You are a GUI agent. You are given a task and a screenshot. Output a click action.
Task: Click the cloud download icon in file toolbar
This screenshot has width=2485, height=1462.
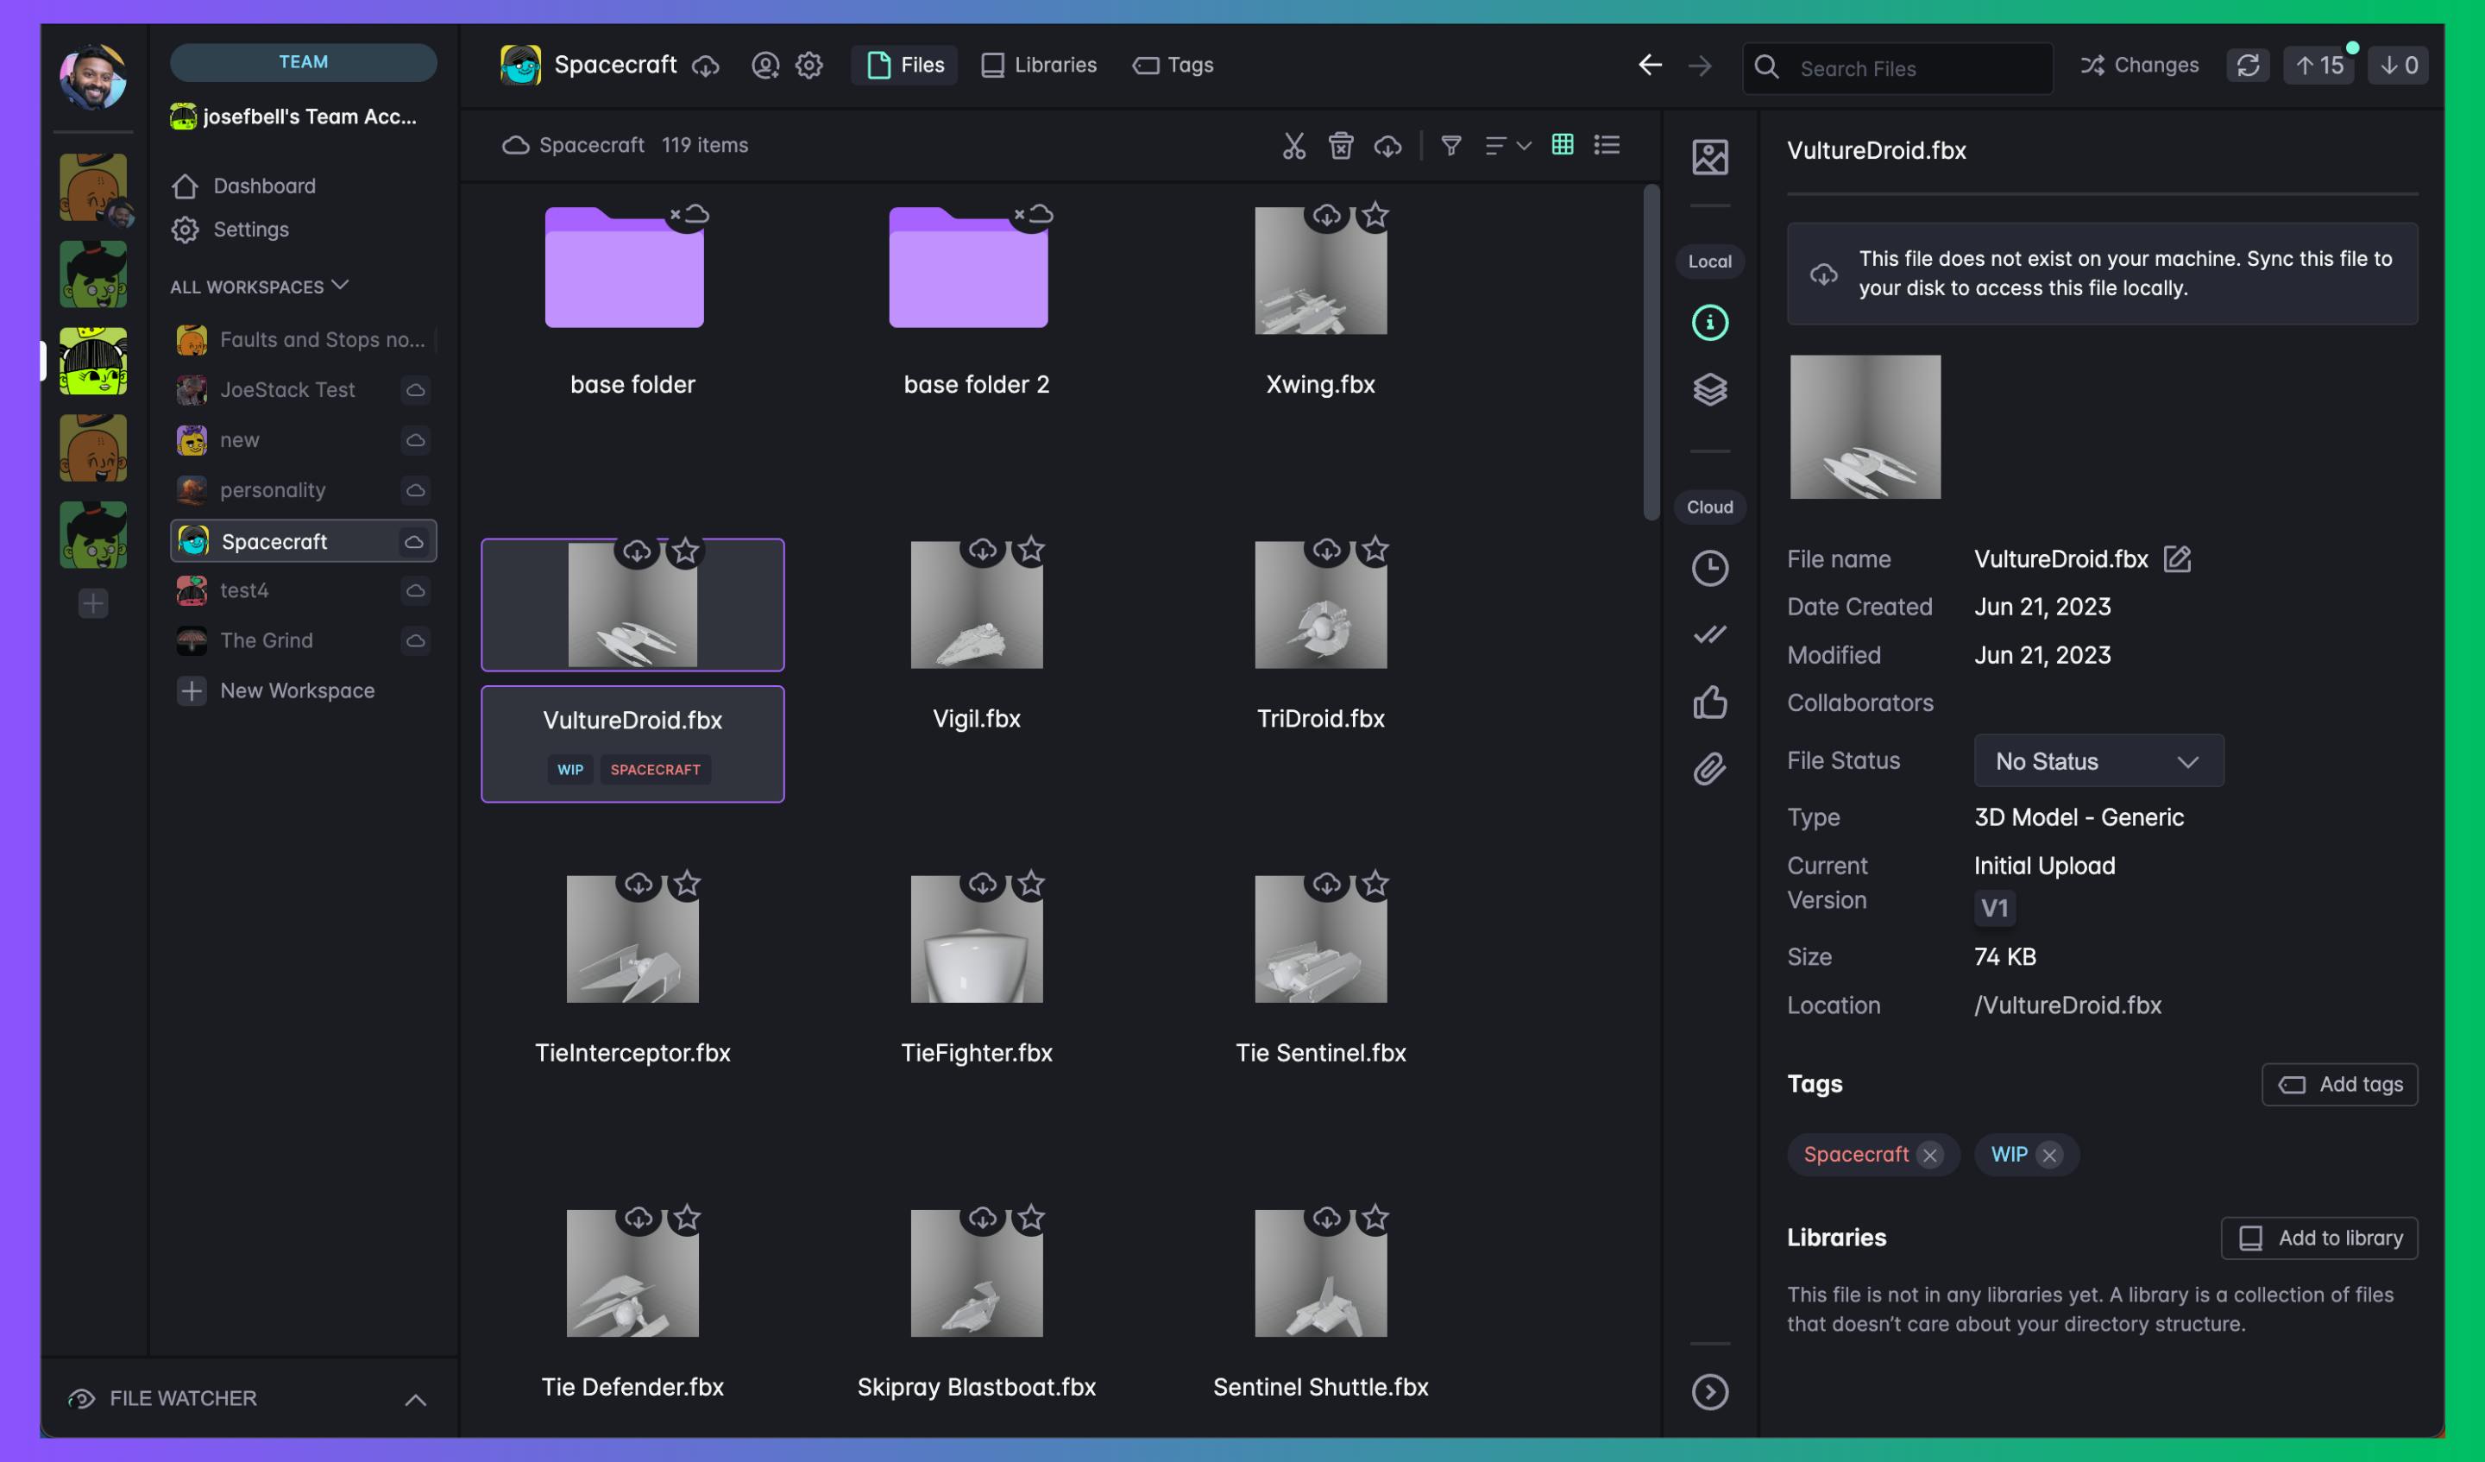[1387, 146]
